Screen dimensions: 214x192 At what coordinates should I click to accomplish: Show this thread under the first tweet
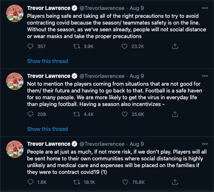pos(47,61)
